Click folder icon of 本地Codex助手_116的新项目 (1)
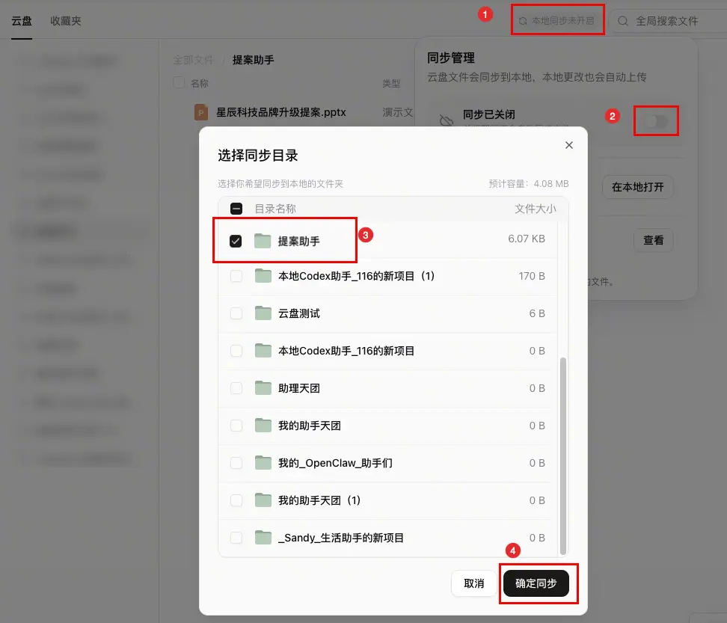This screenshot has width=727, height=623. tap(263, 275)
